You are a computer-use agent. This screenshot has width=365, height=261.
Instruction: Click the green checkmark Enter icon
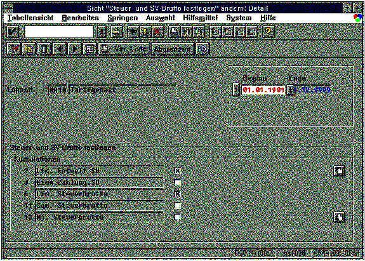[13, 32]
